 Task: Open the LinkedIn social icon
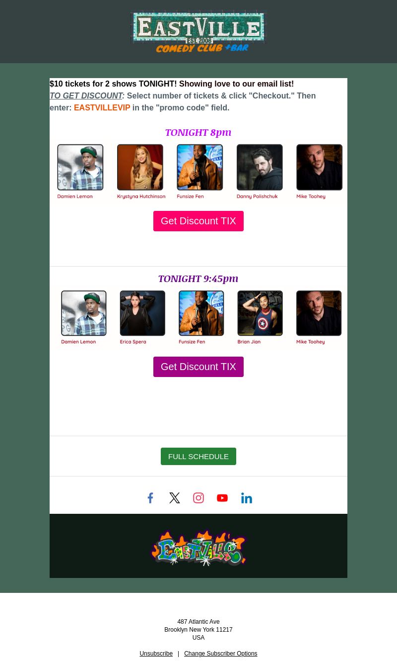pos(247,498)
